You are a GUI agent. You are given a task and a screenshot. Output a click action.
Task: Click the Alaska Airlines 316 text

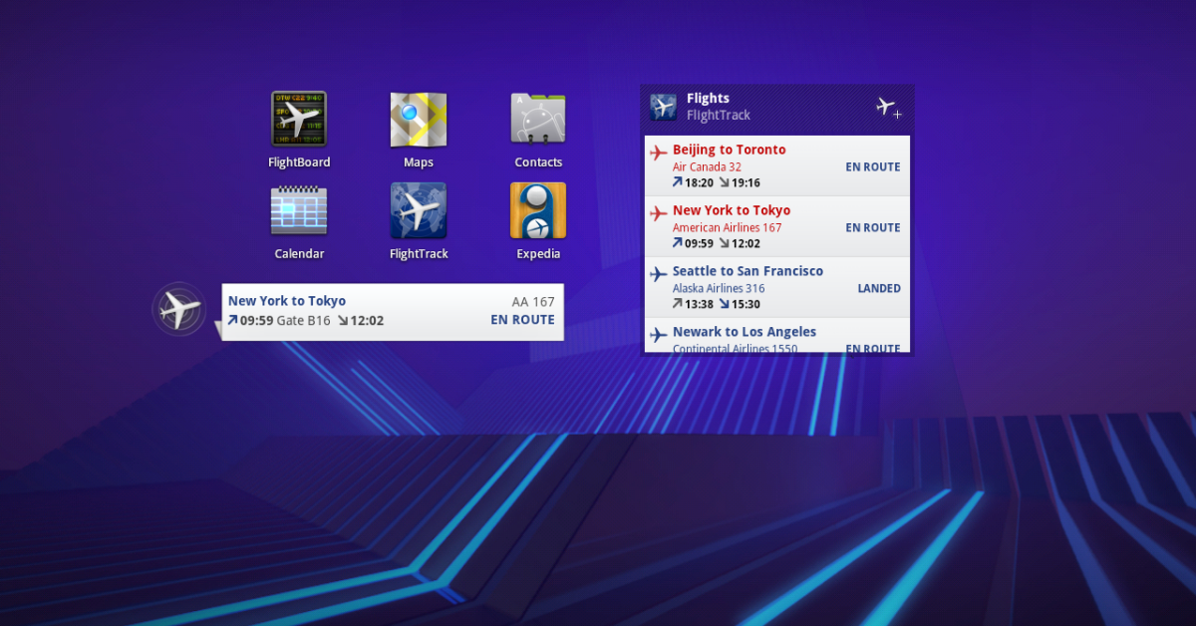pos(721,289)
